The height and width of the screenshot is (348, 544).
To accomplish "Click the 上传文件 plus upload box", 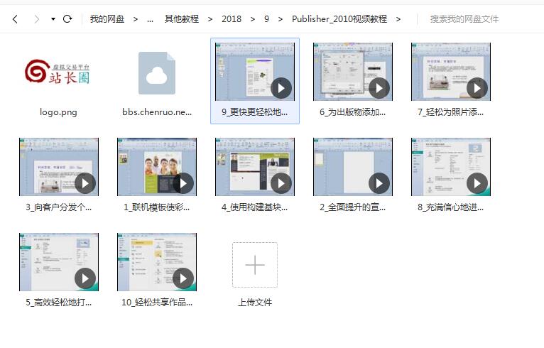I will click(x=255, y=265).
